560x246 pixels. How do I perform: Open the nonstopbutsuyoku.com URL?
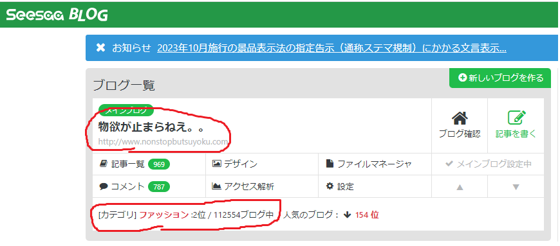pyautogui.click(x=163, y=141)
